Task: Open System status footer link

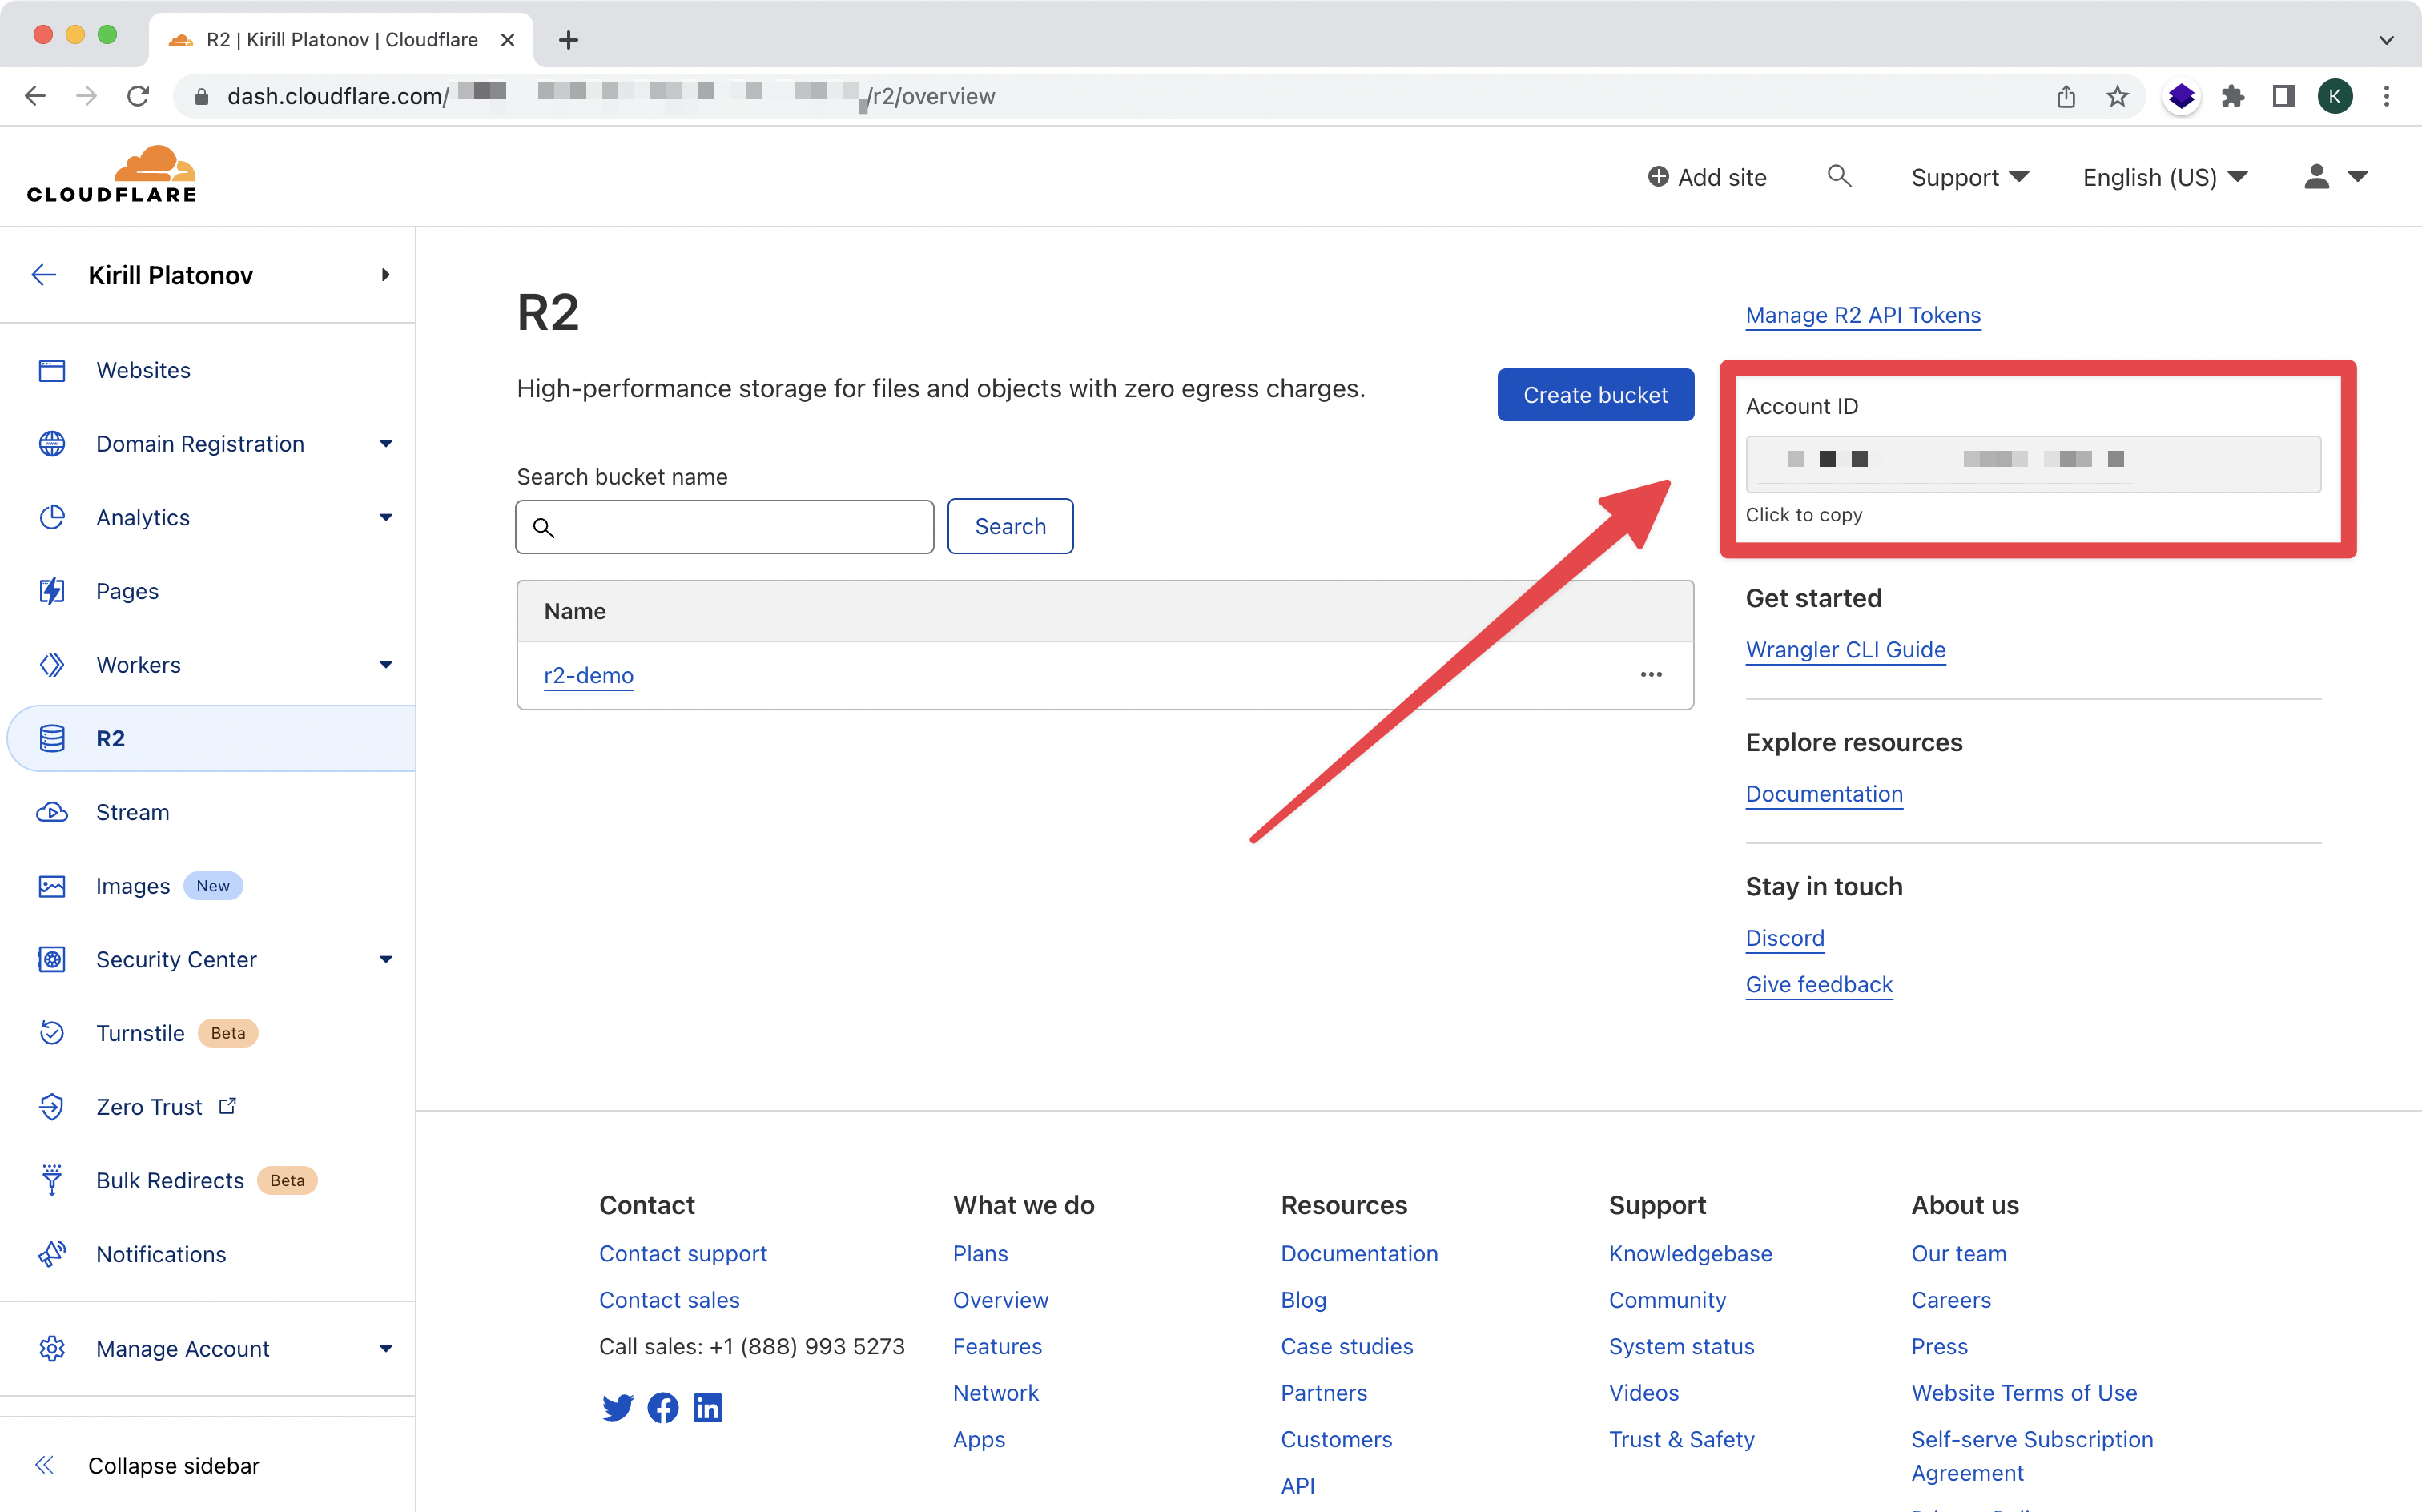Action: click(1681, 1346)
